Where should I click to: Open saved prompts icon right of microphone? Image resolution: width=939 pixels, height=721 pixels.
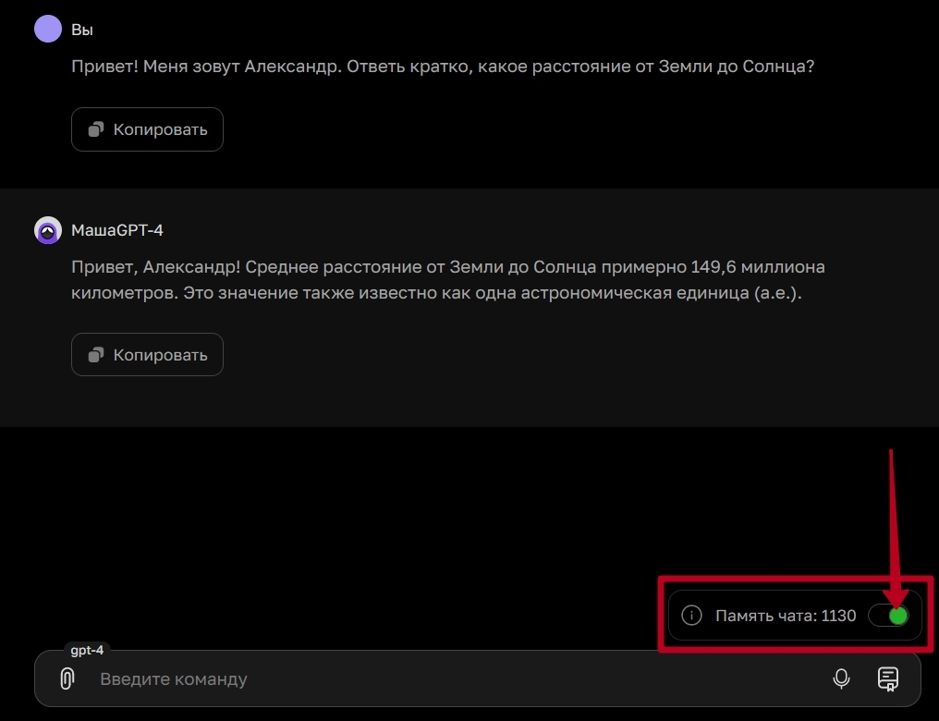tap(887, 679)
